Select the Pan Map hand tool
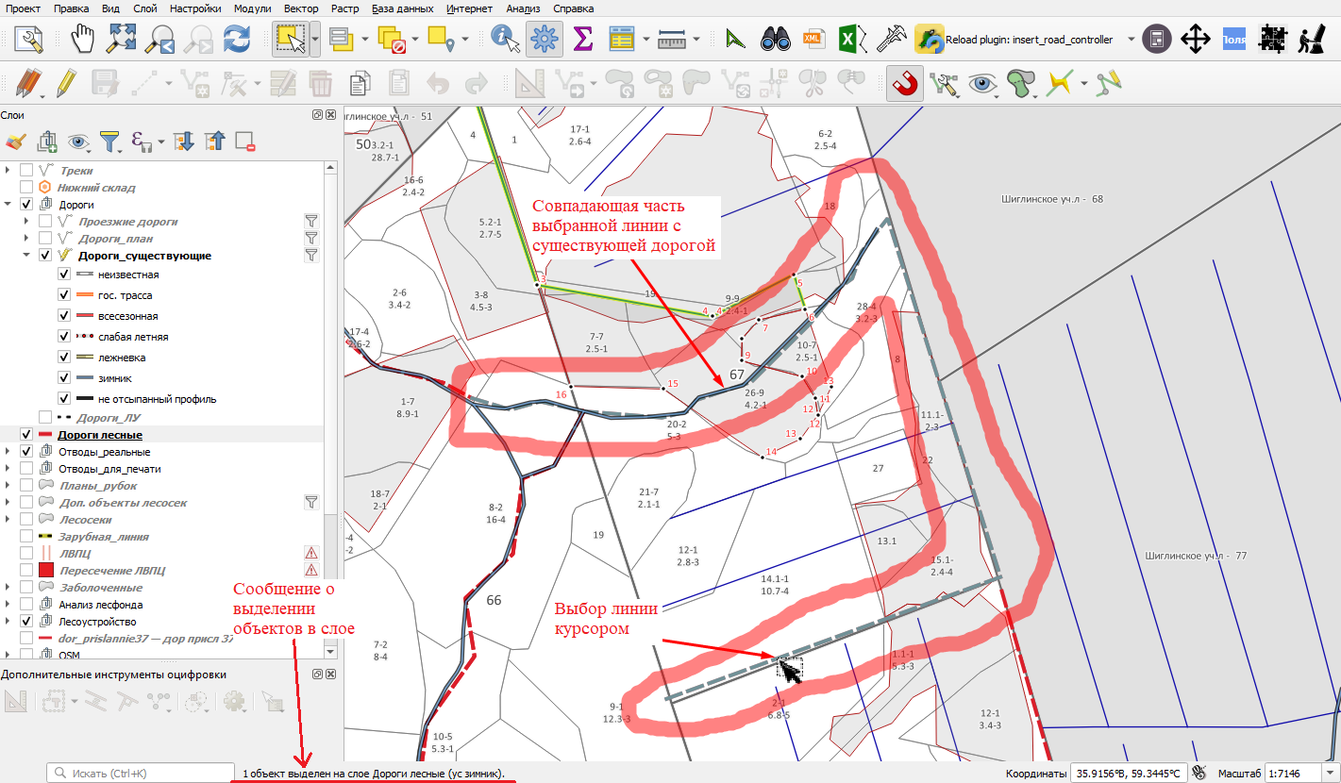The width and height of the screenshot is (1341, 783). click(x=84, y=40)
